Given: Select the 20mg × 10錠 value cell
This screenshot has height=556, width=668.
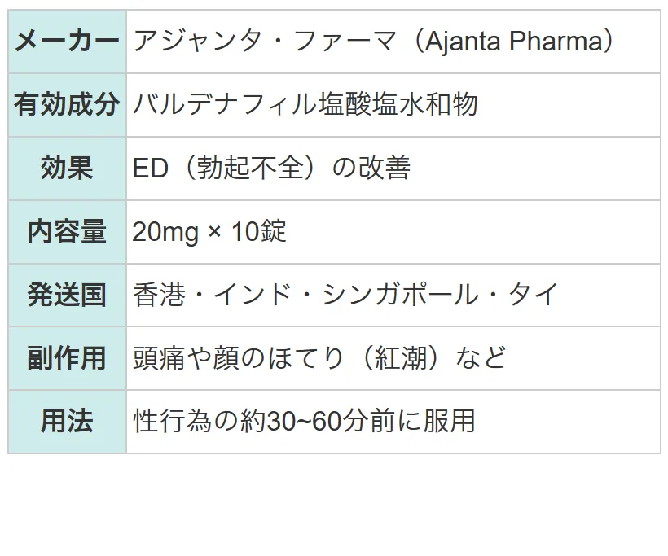Looking at the screenshot, I should point(393,232).
